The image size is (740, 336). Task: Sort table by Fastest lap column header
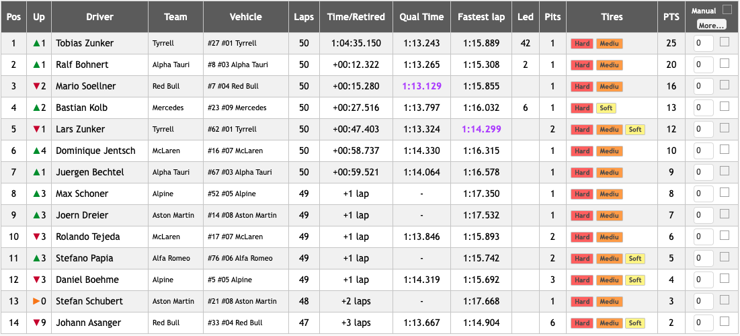481,17
